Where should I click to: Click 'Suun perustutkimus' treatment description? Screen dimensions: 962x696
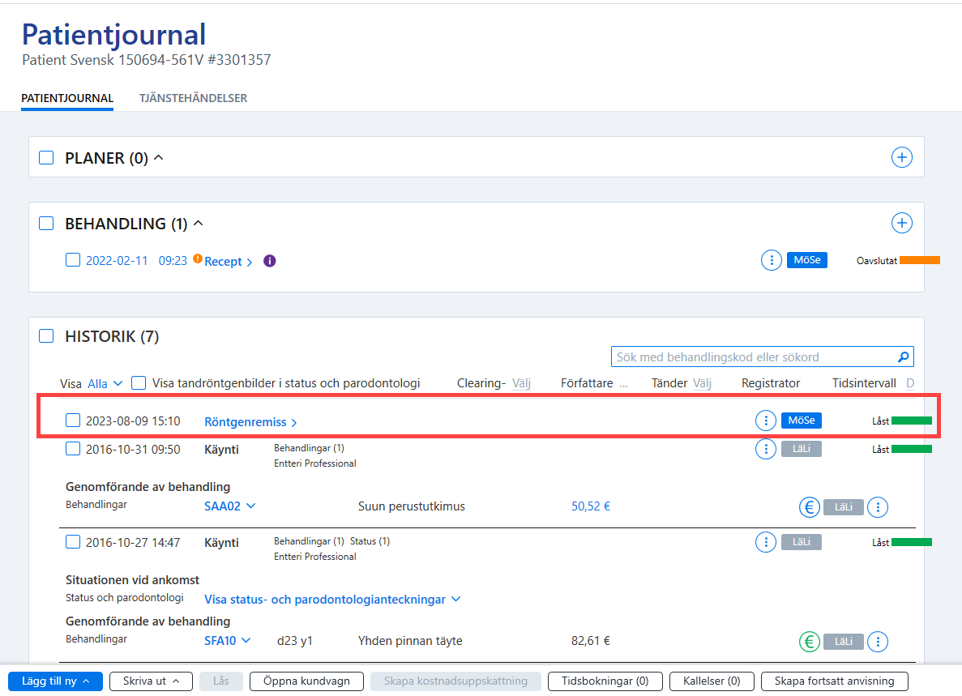click(412, 506)
